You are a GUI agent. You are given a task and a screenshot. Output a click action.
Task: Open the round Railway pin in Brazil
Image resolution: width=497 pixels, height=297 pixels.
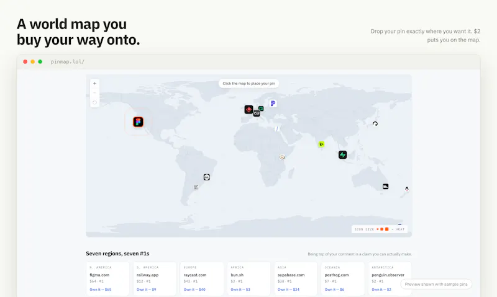click(207, 177)
